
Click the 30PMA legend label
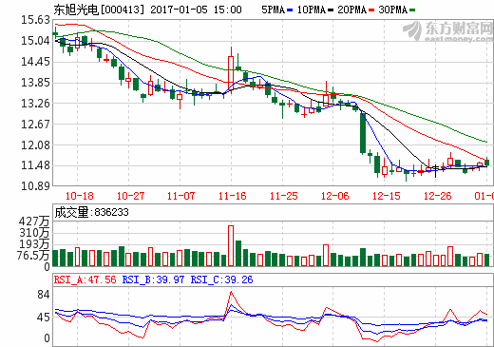tap(392, 10)
